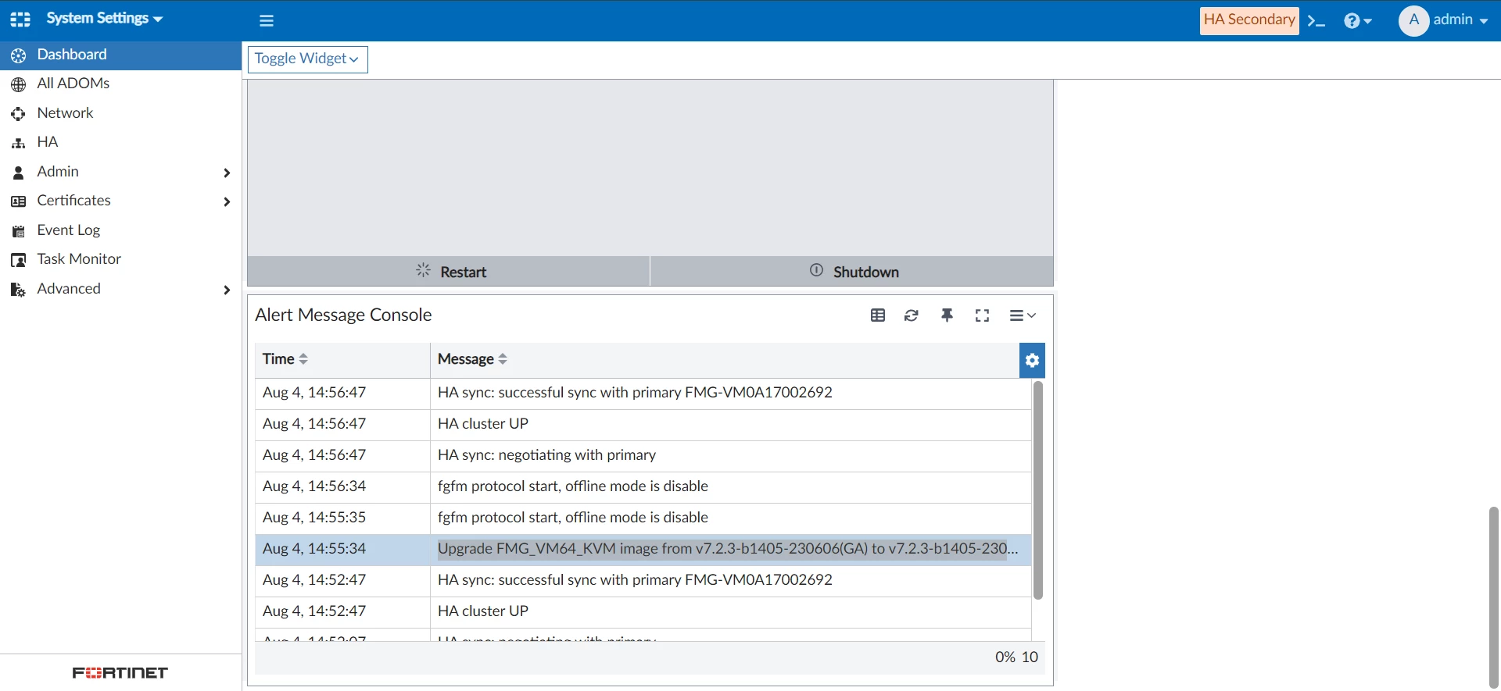This screenshot has width=1501, height=691.
Task: Click the Task Monitor icon
Action: 19,260
